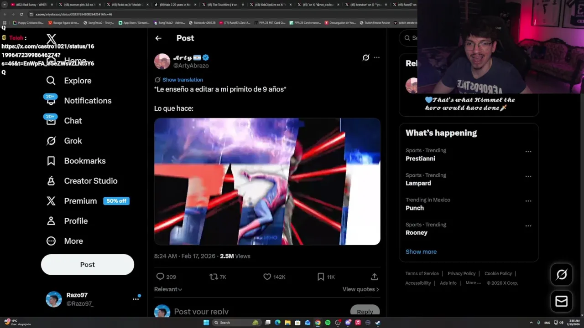Open Grok from the sidebar
This screenshot has width=584, height=328.
(64, 141)
